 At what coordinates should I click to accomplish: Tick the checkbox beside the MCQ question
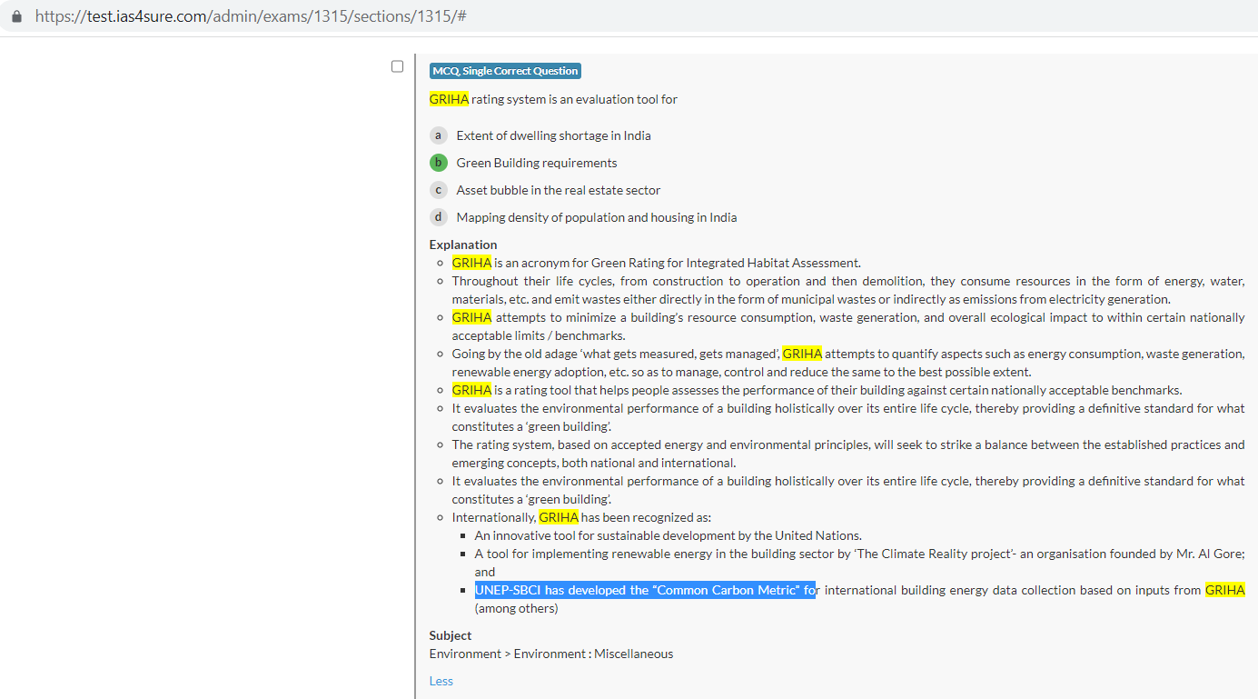(x=397, y=66)
